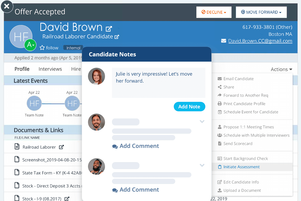Add Comment on the third note
Image resolution: width=301 pixels, height=201 pixels.
[x=136, y=190]
